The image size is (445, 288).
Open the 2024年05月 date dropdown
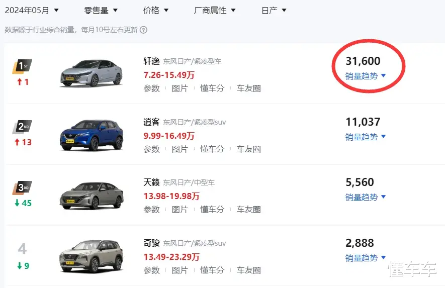point(32,11)
